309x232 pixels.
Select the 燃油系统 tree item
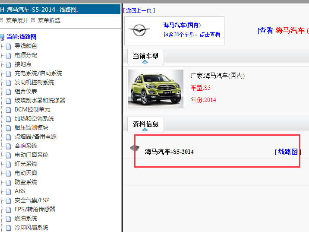26,218
